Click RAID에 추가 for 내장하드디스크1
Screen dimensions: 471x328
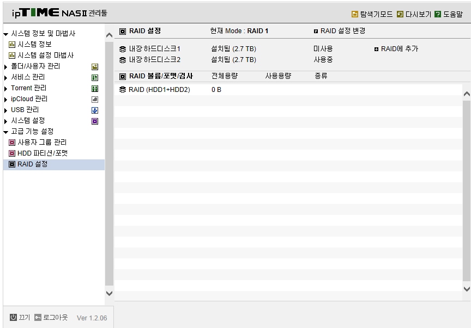[399, 49]
